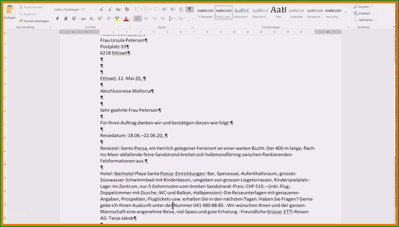Image resolution: width=399 pixels, height=227 pixels.
Task: Apply Standard style
Action: point(205,13)
